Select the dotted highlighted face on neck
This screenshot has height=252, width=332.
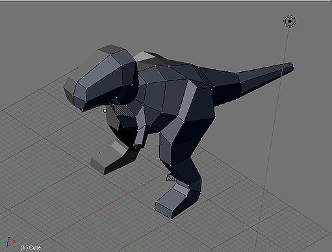point(123,110)
